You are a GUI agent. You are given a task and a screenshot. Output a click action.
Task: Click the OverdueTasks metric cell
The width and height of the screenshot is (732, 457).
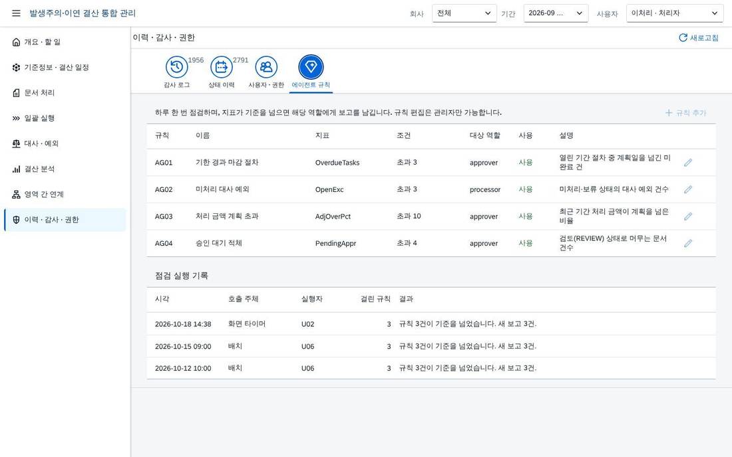click(x=337, y=163)
